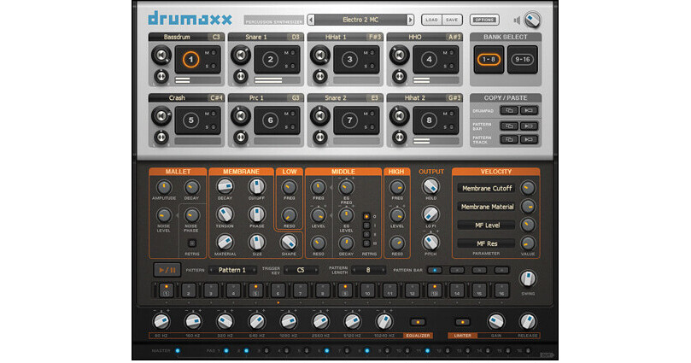This screenshot has width=691, height=363.
Task: Select the second Pattern Bar button
Action: click(x=457, y=270)
